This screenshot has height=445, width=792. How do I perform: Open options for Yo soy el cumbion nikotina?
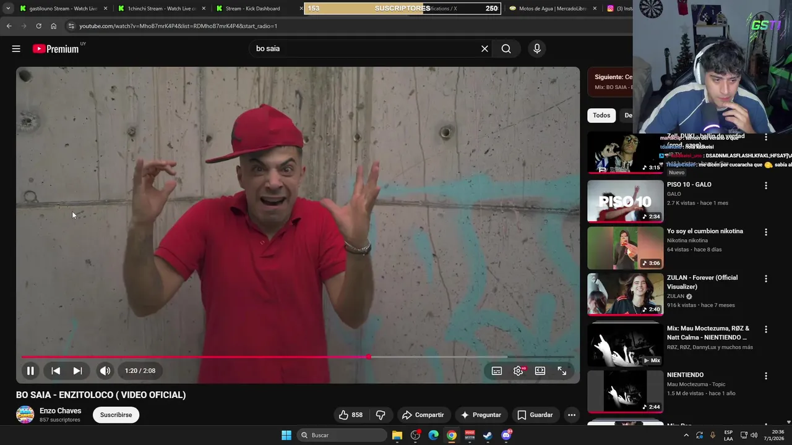[766, 232]
